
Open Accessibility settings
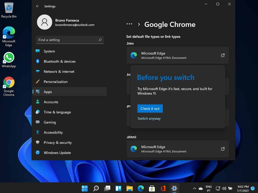click(x=70, y=132)
